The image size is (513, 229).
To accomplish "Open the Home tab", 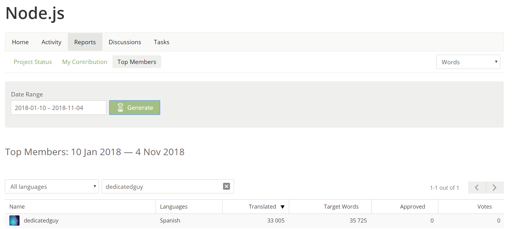I will [20, 42].
